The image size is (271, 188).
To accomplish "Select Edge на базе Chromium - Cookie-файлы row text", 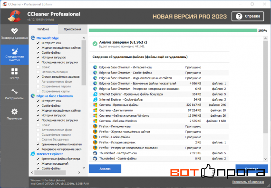I will point(126,73).
